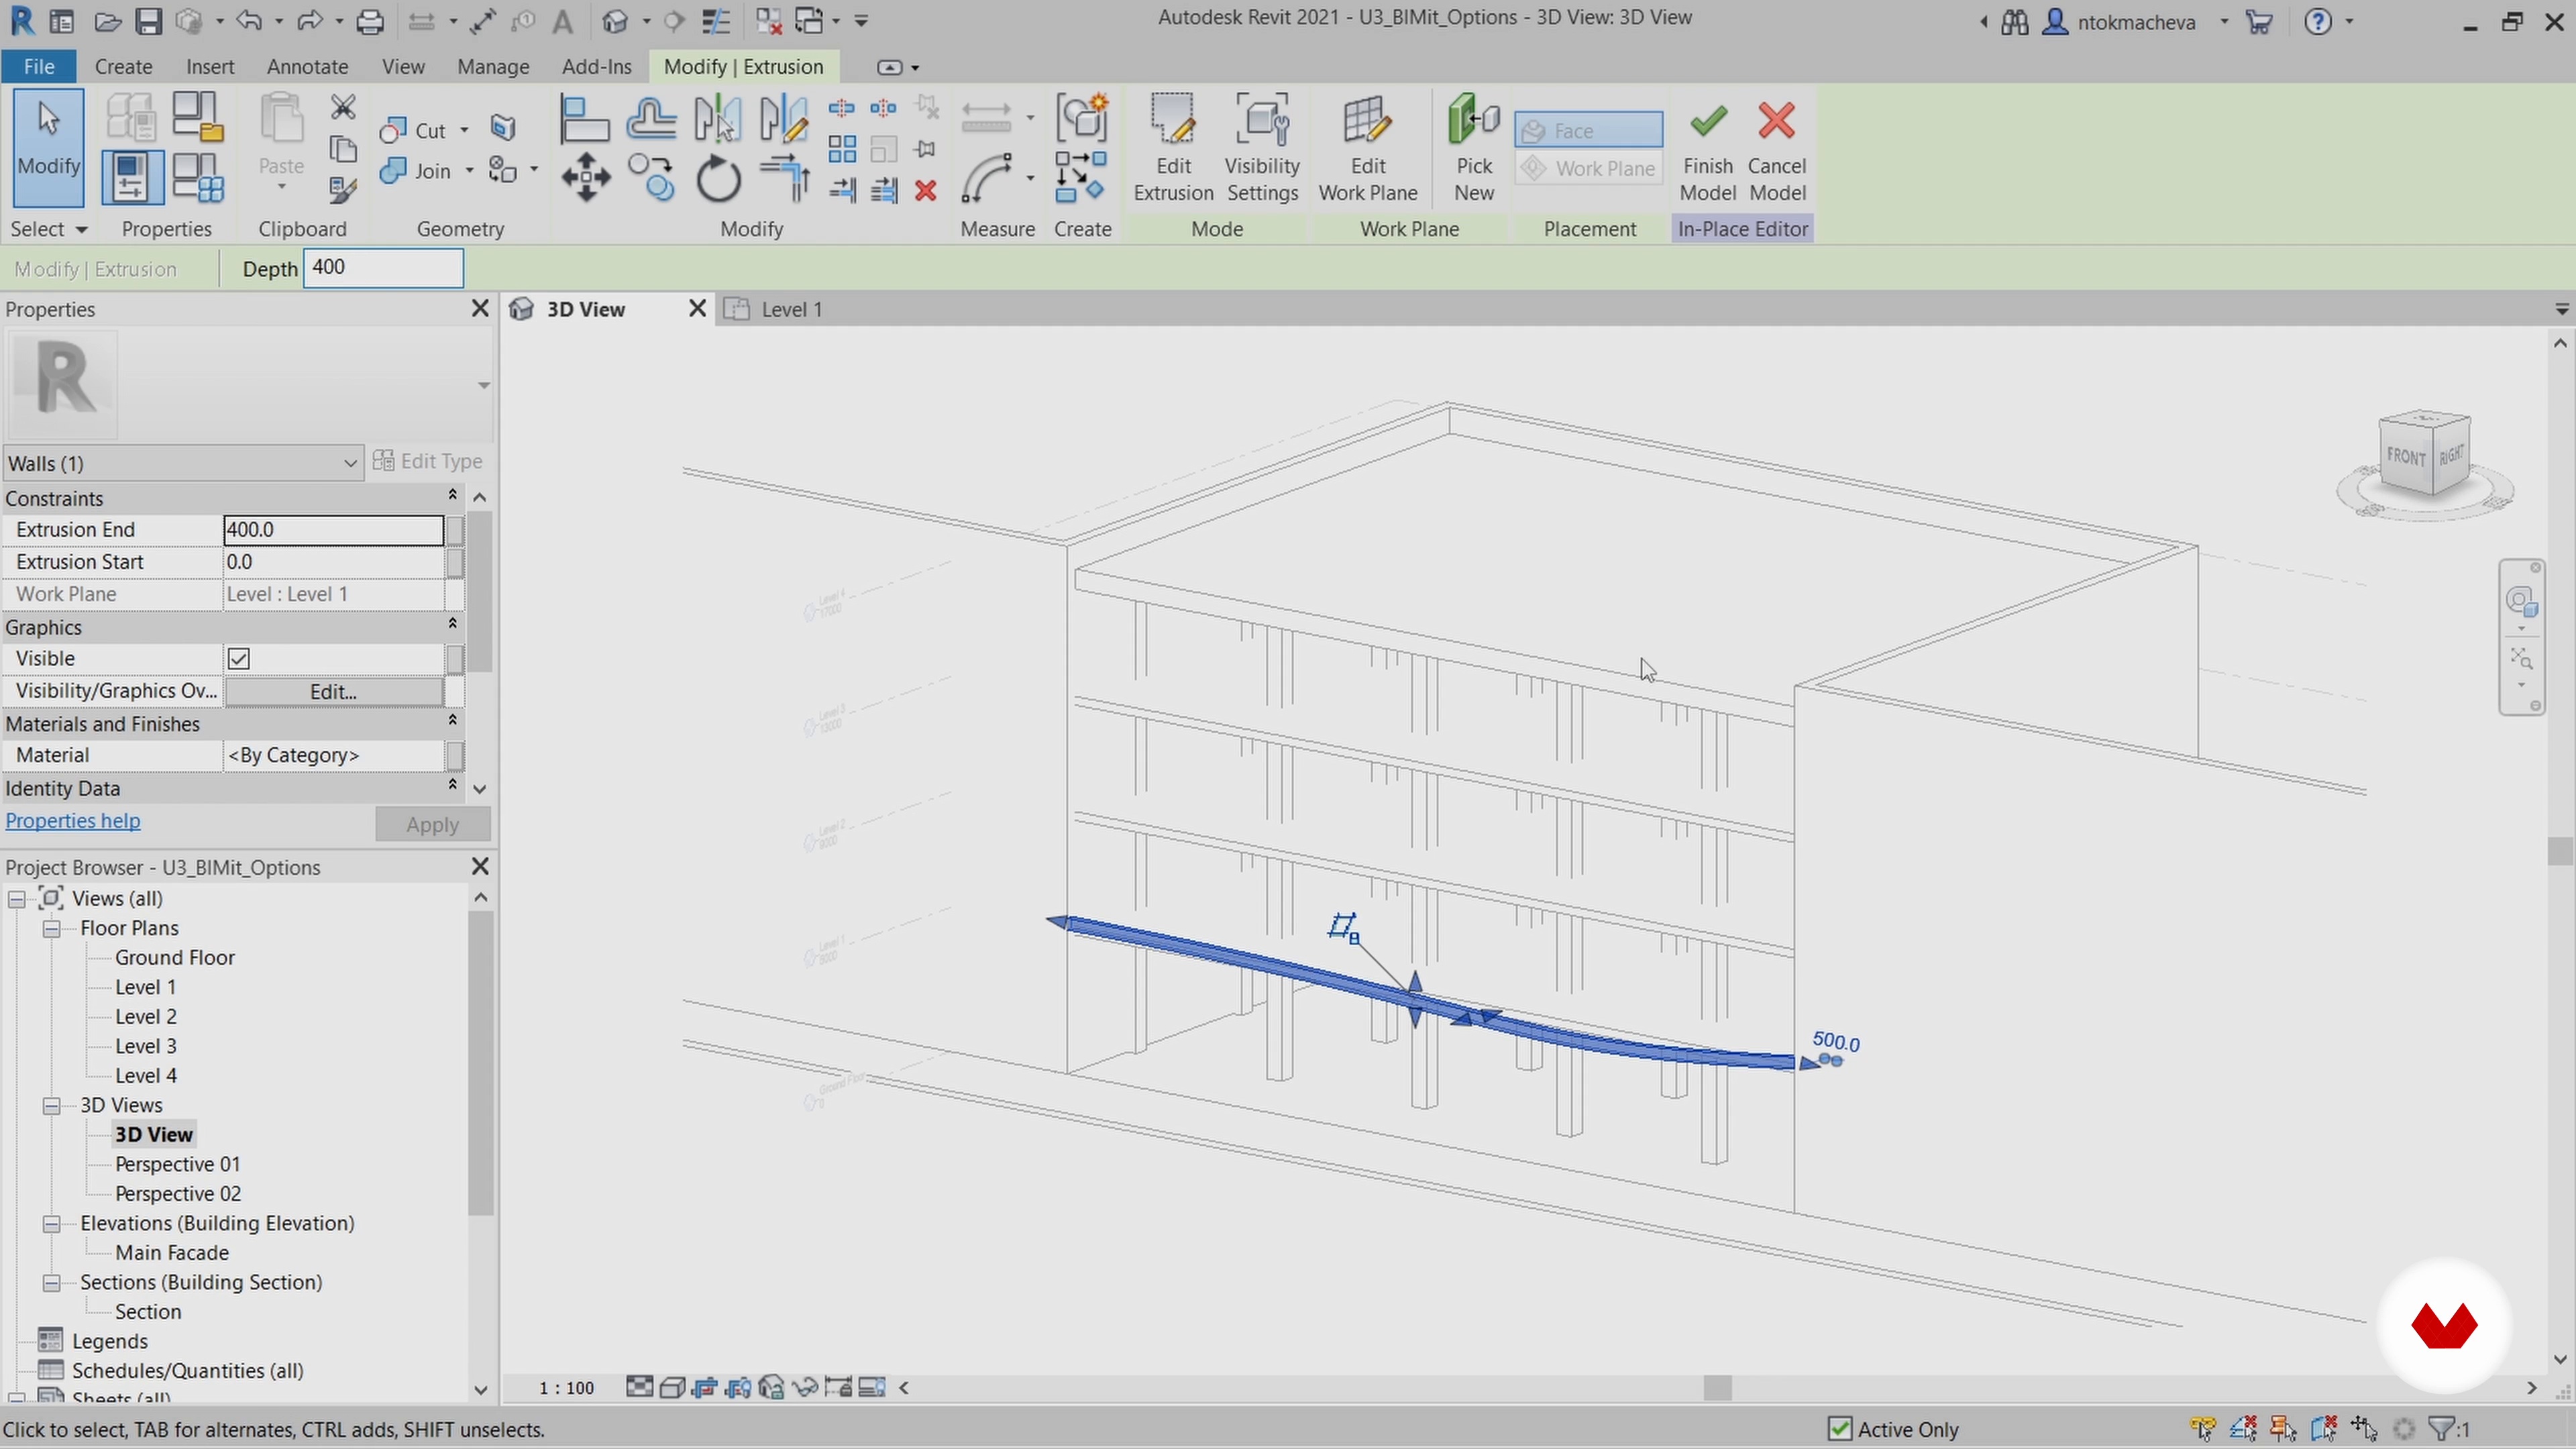Screen dimensions: 2576x1449
Task: Click the Print icon in quick access toolbar
Action: pyautogui.click(x=370, y=21)
